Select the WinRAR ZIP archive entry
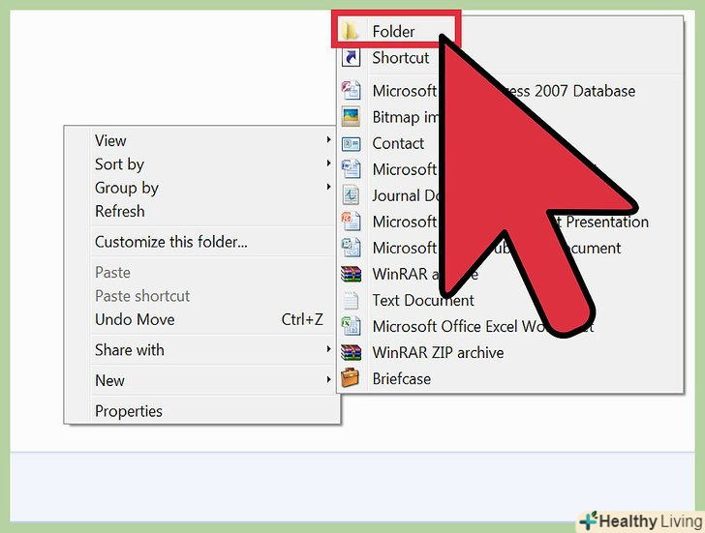The width and height of the screenshot is (705, 533). [510, 352]
